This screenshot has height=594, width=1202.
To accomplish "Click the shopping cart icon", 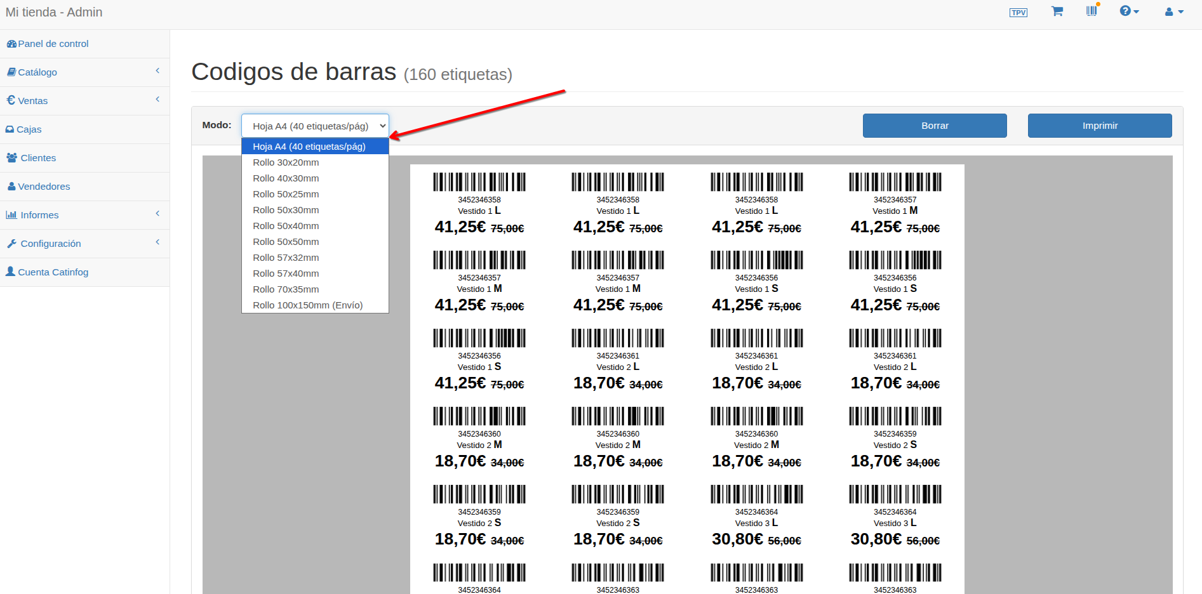I will tap(1057, 11).
